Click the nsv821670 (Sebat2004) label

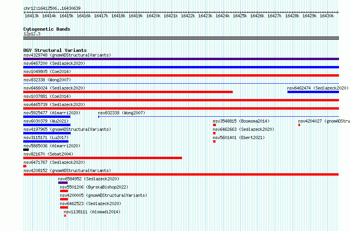pos(48,154)
